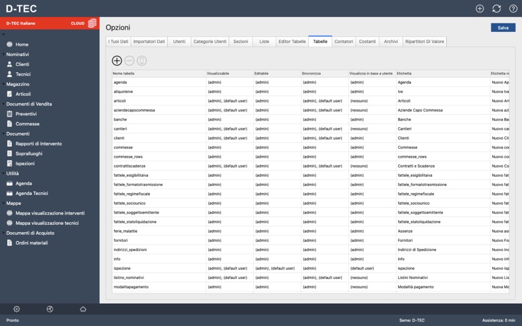Click the top-bar add new circle icon
This screenshot has width=522, height=326.
(x=480, y=8)
